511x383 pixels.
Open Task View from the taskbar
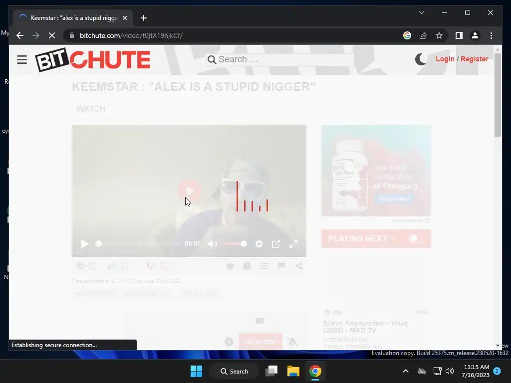pos(271,371)
